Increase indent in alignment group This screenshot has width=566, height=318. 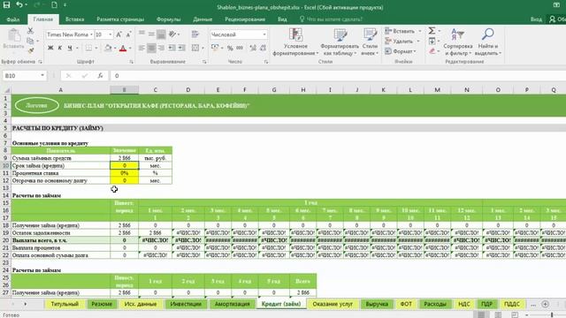coord(181,48)
